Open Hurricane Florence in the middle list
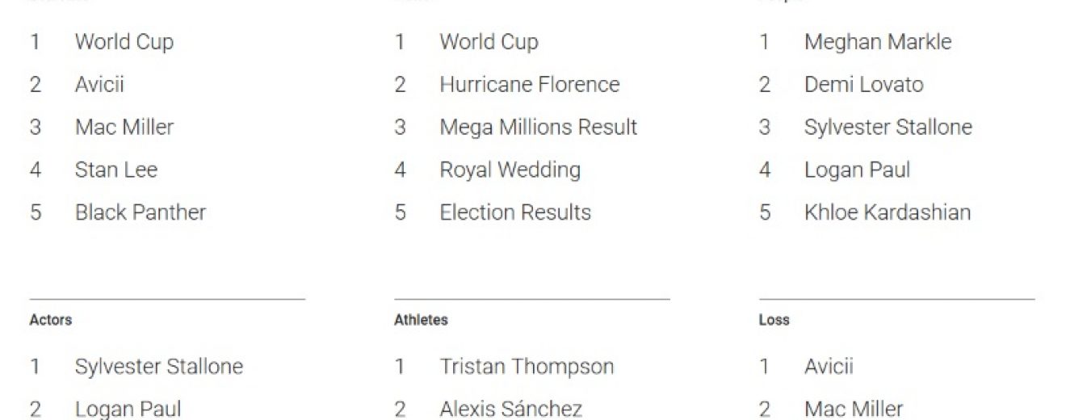Viewport: 1066px width, 420px height. 530,85
